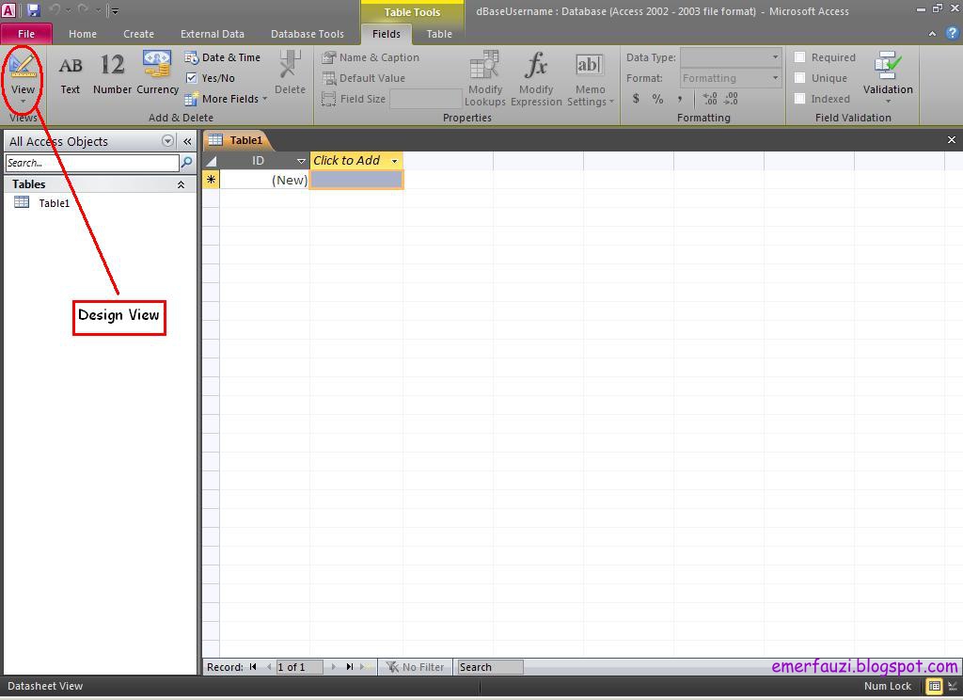Go to first record navigation button

coord(253,667)
